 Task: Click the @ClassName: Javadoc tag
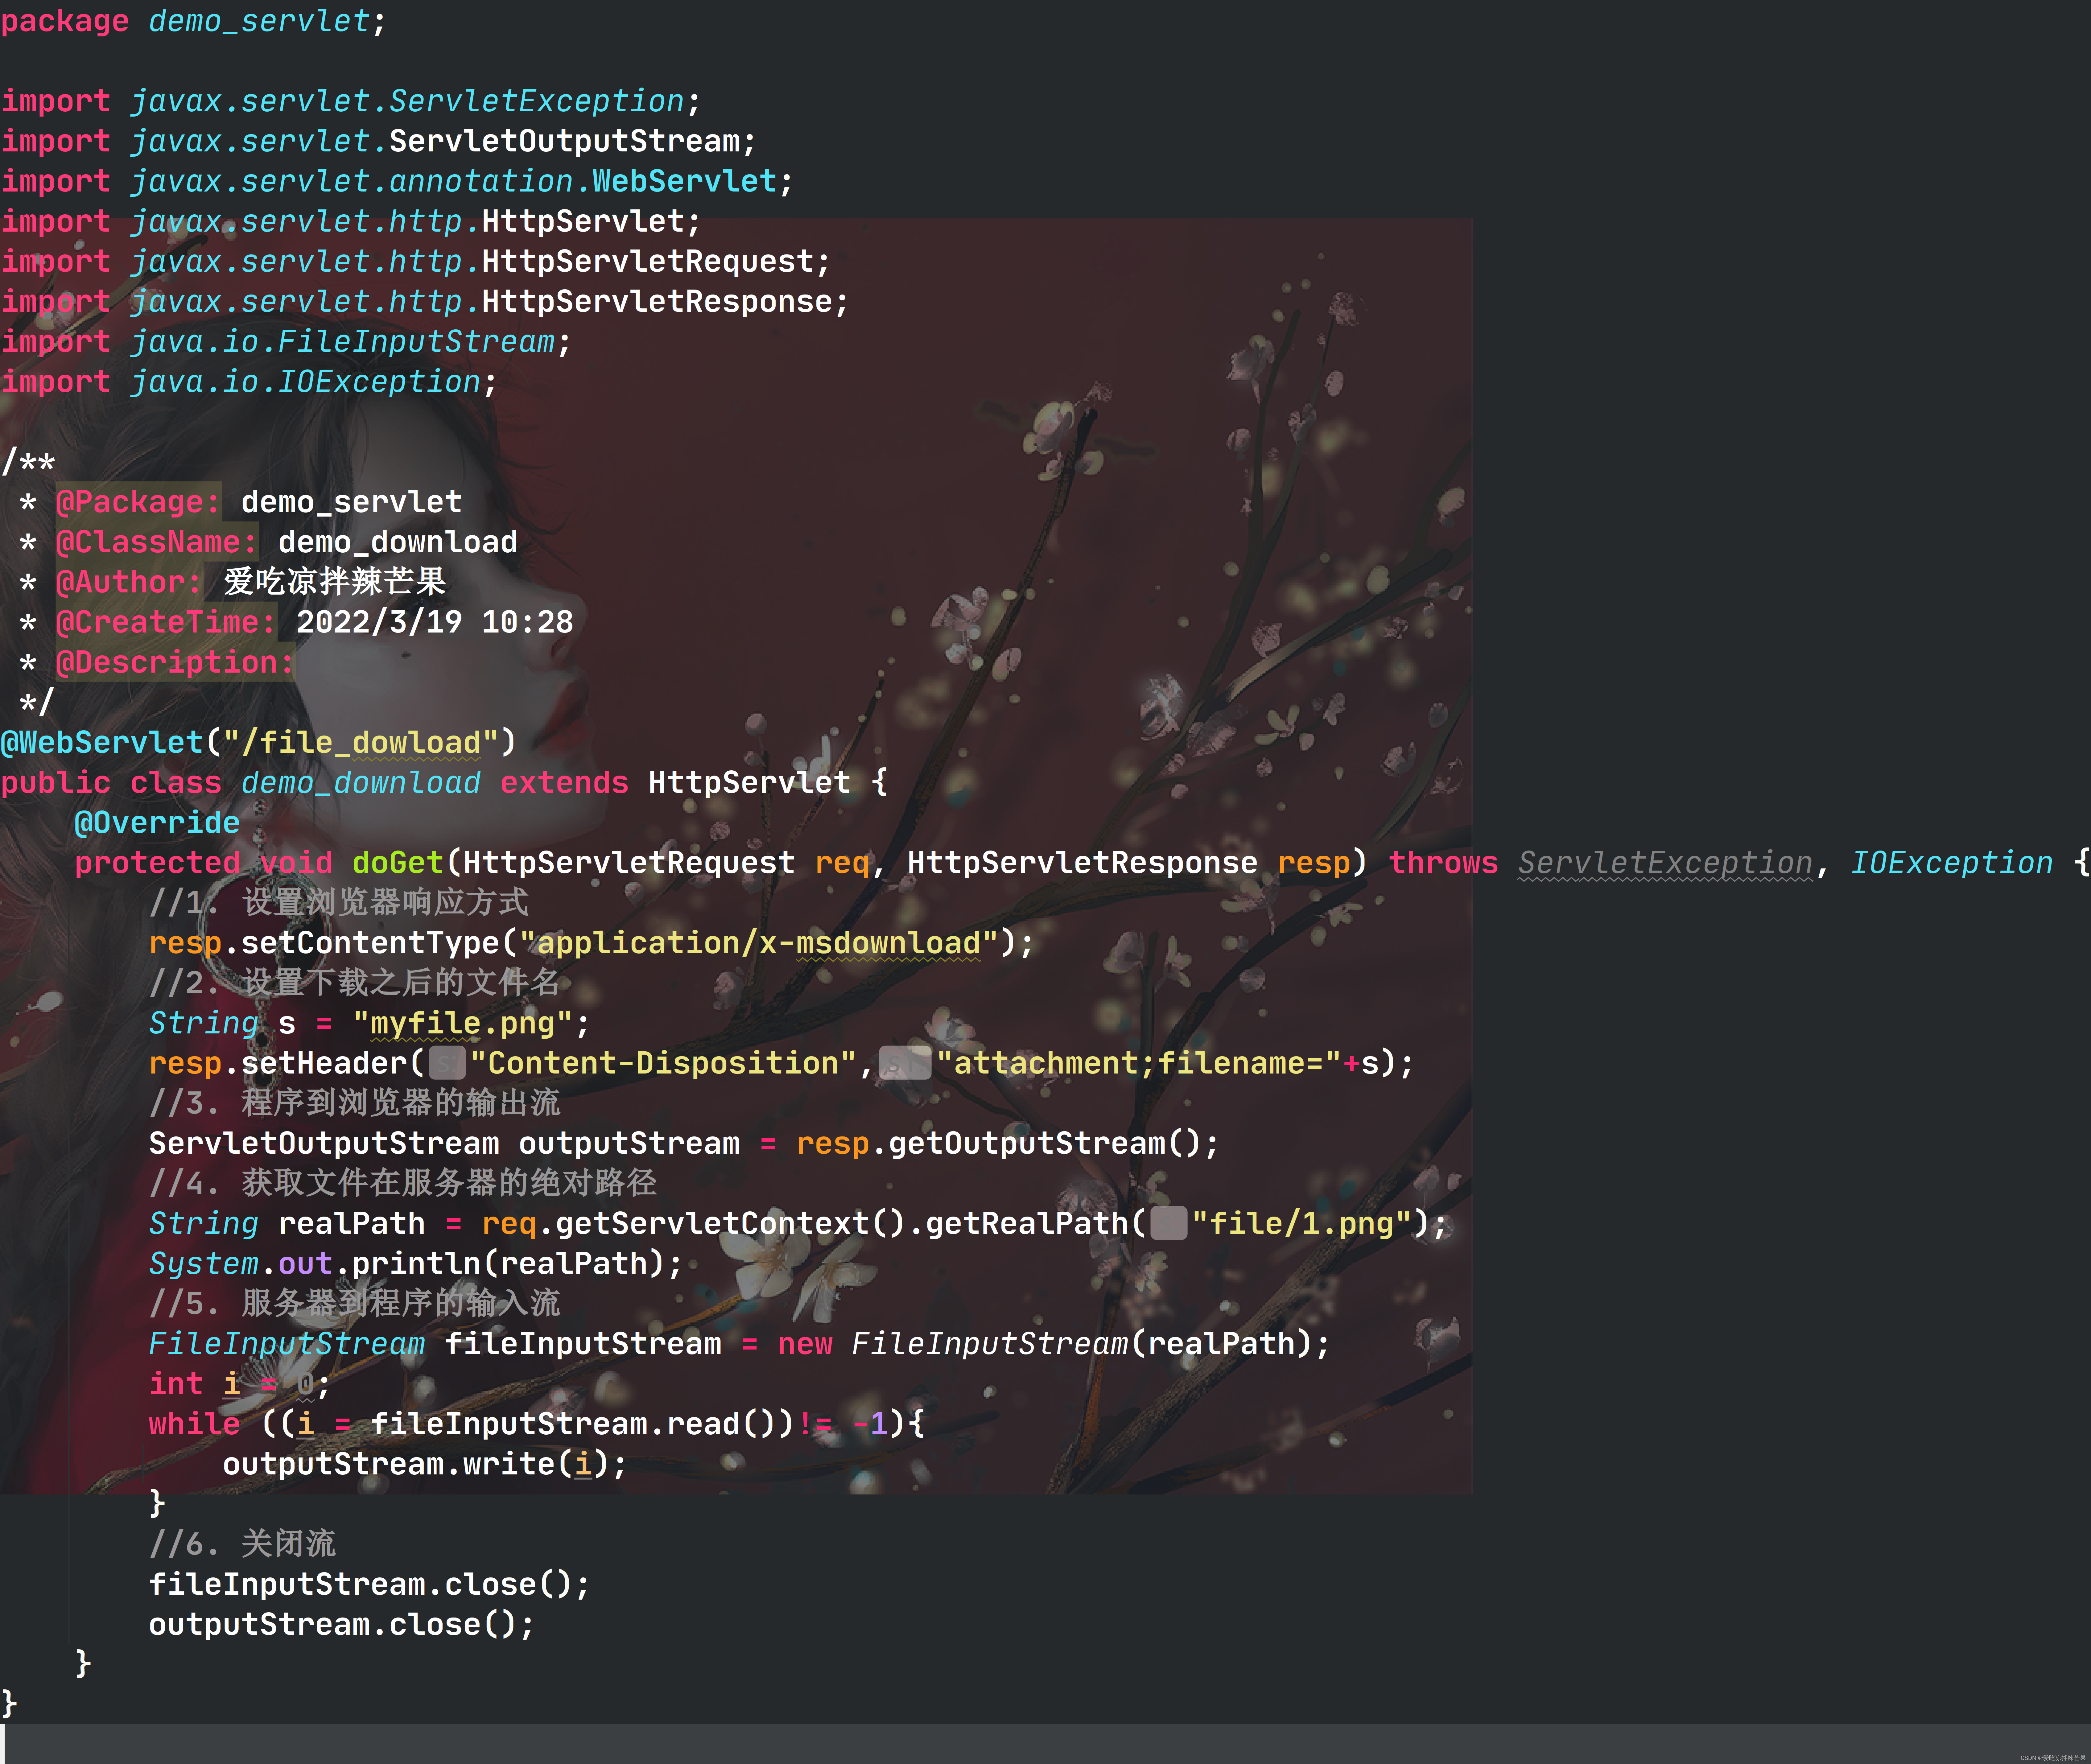[x=157, y=542]
